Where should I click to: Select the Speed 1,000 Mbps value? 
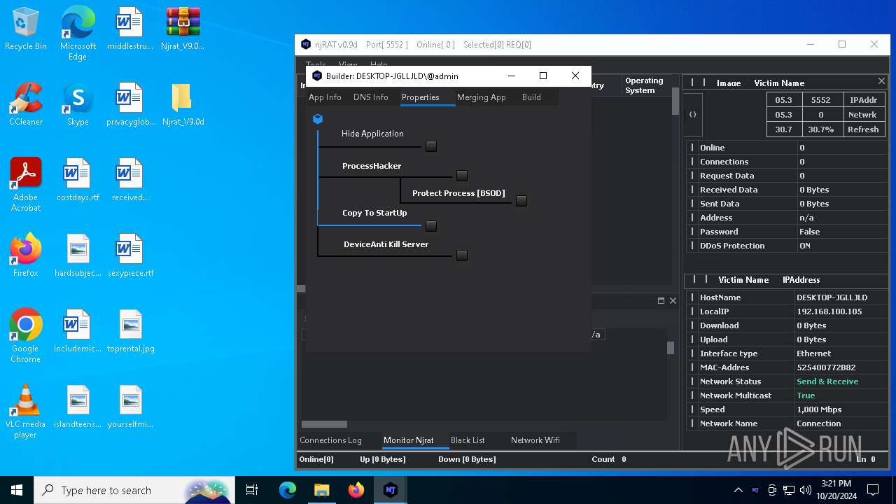(819, 409)
